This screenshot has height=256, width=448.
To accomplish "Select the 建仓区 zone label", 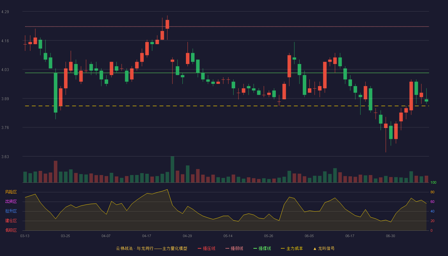I will pos(11,221).
